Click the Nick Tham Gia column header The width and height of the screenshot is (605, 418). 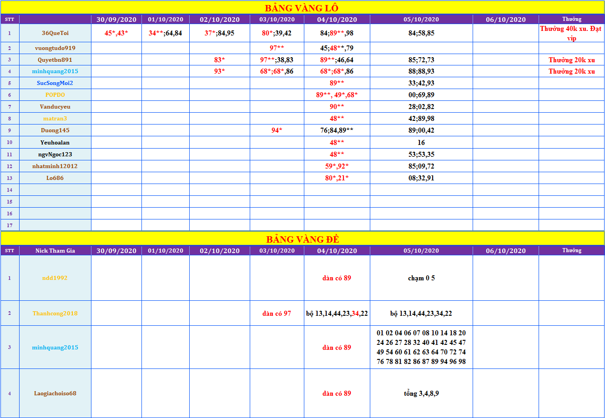tap(55, 251)
